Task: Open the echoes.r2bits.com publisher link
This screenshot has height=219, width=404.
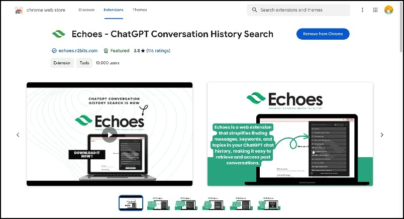Action: coord(78,51)
